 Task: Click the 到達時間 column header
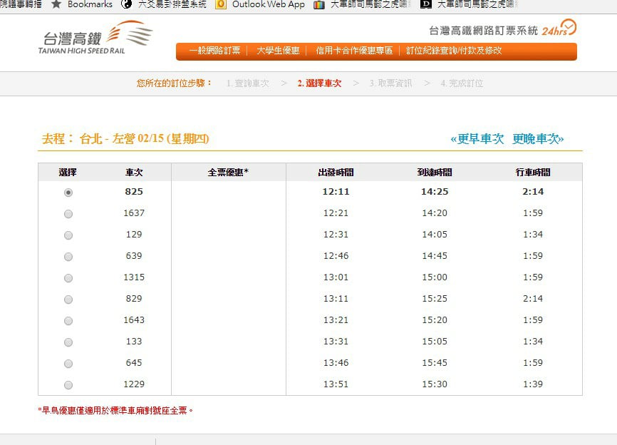pos(435,172)
